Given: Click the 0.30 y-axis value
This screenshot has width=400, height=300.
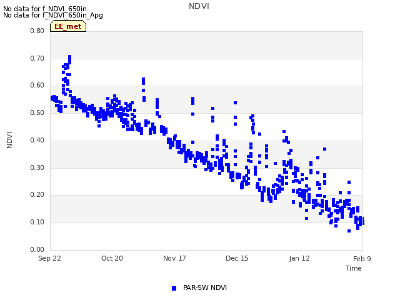Looking at the screenshot, I should (37, 168).
